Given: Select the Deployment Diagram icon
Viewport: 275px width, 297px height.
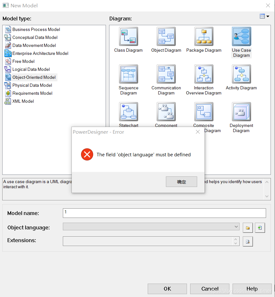Looking at the screenshot, I should pyautogui.click(x=242, y=112).
